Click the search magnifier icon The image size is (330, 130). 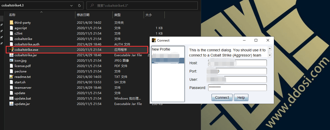coord(91,5)
